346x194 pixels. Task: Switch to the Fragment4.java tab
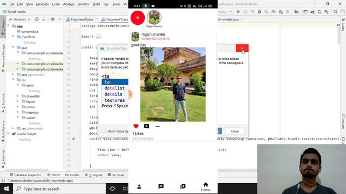click(x=82, y=19)
